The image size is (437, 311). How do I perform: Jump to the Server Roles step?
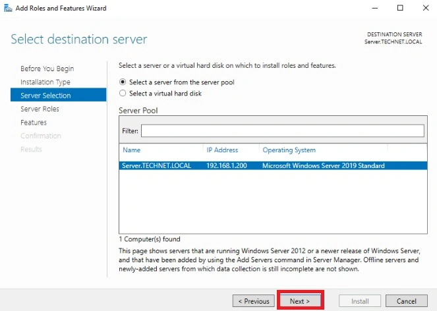pos(40,109)
